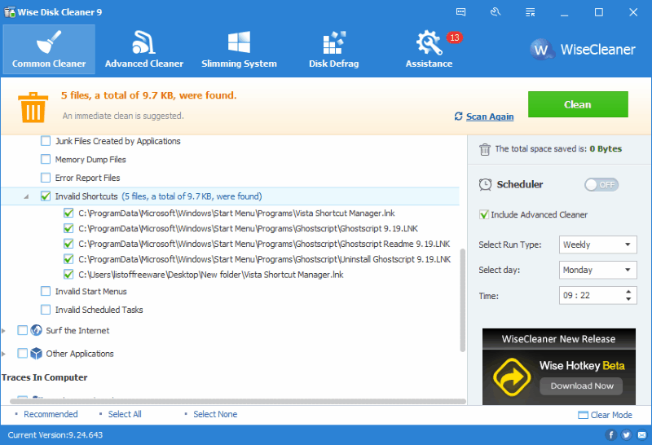652x445 pixels.
Task: Expand the Surf the Internet tree node
Action: click(4, 331)
